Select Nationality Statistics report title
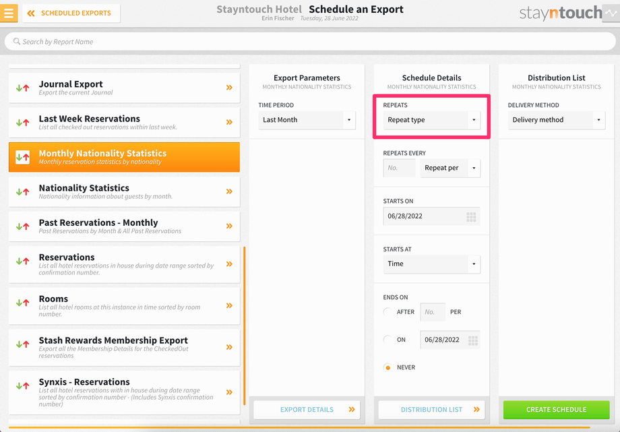The height and width of the screenshot is (432, 620). tap(84, 188)
